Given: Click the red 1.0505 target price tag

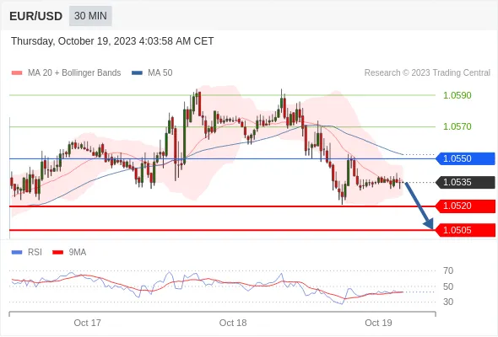Looking at the screenshot, I should (465, 230).
